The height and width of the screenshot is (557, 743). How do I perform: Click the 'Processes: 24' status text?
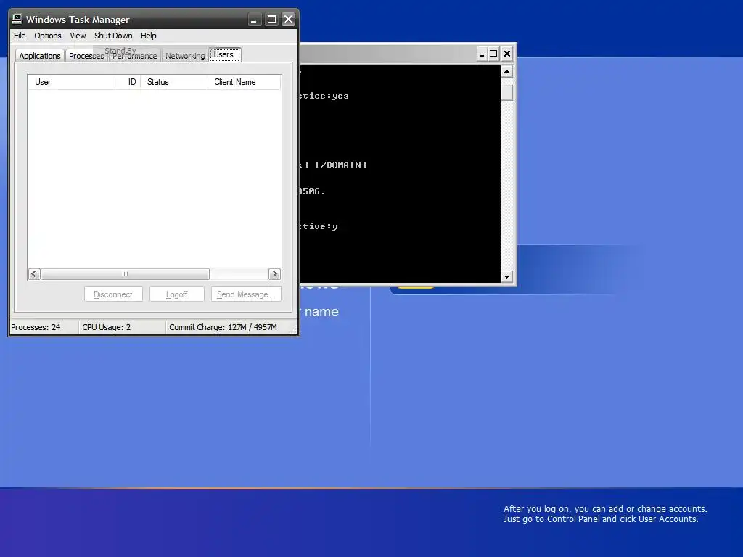click(36, 327)
